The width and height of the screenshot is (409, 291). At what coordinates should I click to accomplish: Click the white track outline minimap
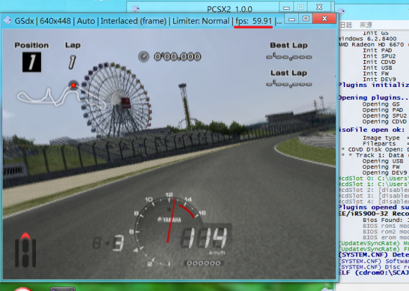tap(61, 96)
